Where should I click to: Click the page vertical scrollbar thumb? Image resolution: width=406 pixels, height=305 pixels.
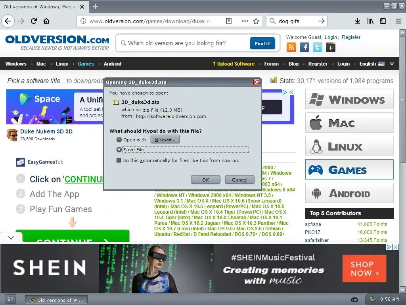pyautogui.click(x=402, y=100)
